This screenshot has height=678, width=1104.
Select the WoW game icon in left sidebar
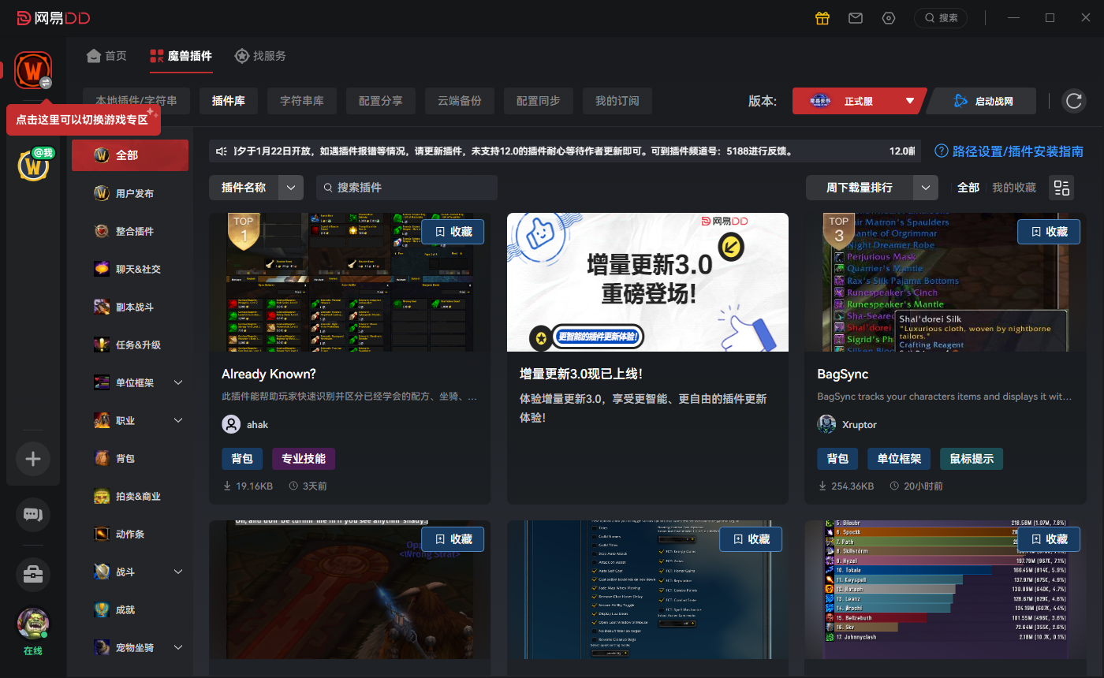[32, 69]
